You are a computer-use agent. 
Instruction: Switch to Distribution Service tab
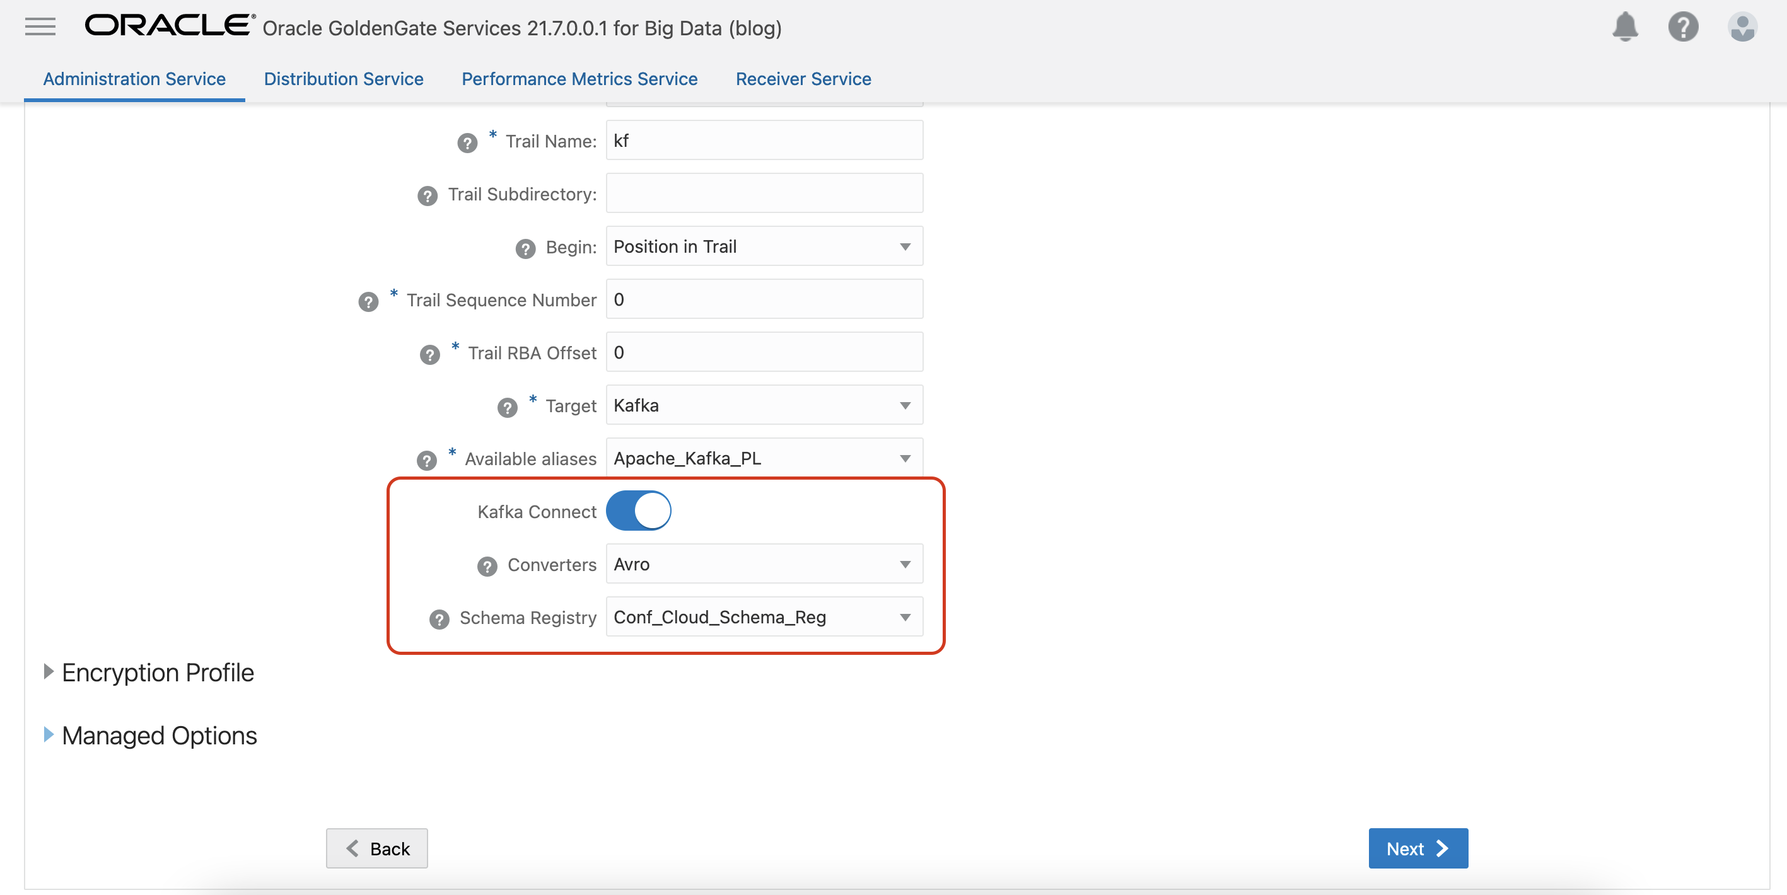coord(344,79)
